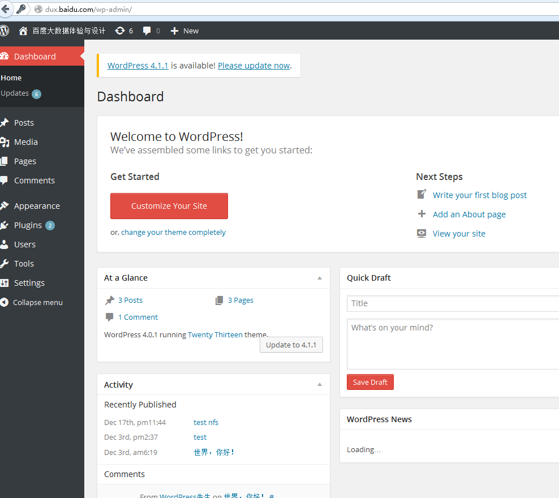Click pages icon beside 3 Pages
This screenshot has height=498, width=559.
[x=220, y=300]
